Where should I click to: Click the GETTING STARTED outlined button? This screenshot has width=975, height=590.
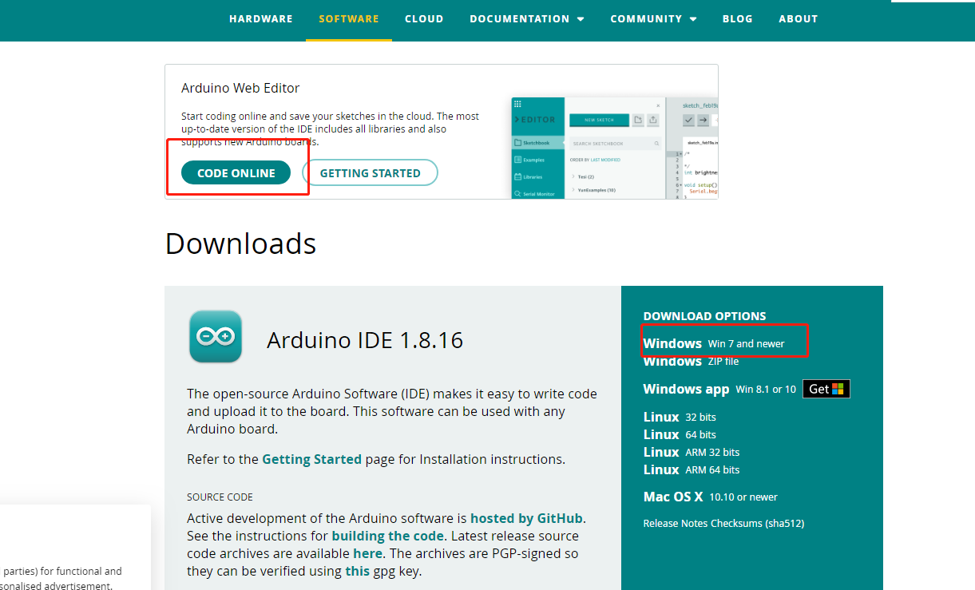coord(370,172)
